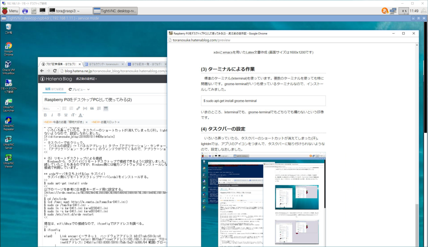Click the (3) ターミナルによる作業 heading
The image size is (428, 247).
[228, 69]
